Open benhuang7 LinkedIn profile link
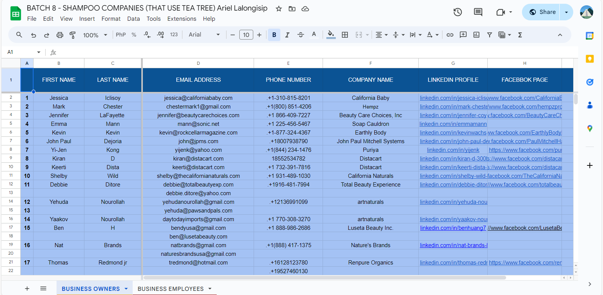This screenshot has width=603, height=295. pyautogui.click(x=453, y=228)
